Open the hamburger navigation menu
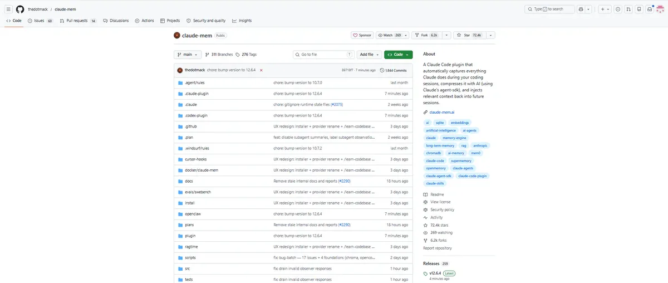The width and height of the screenshot is (668, 283). (8, 9)
